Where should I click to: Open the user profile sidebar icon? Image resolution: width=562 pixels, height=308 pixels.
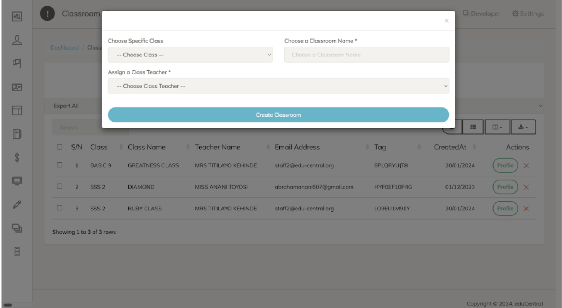click(17, 40)
